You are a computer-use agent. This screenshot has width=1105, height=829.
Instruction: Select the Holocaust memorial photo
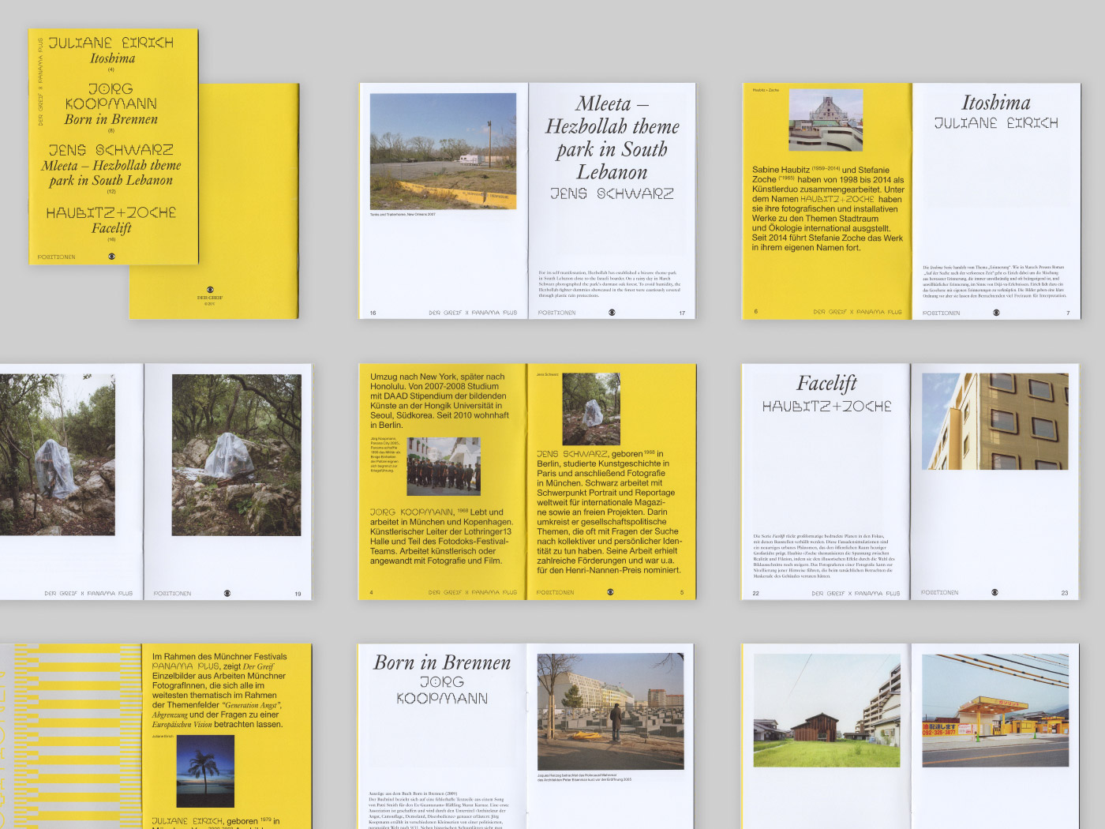610,711
